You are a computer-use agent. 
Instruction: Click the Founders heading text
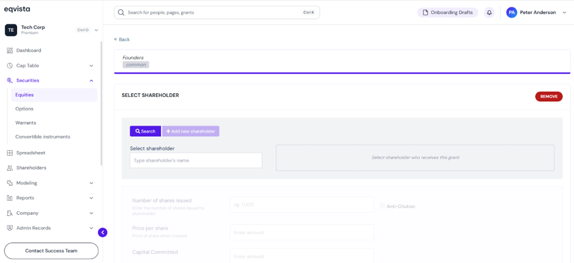(133, 58)
